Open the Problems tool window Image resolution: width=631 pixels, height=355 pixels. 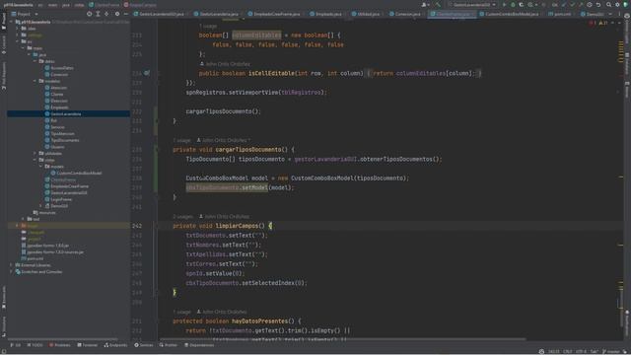(60, 345)
